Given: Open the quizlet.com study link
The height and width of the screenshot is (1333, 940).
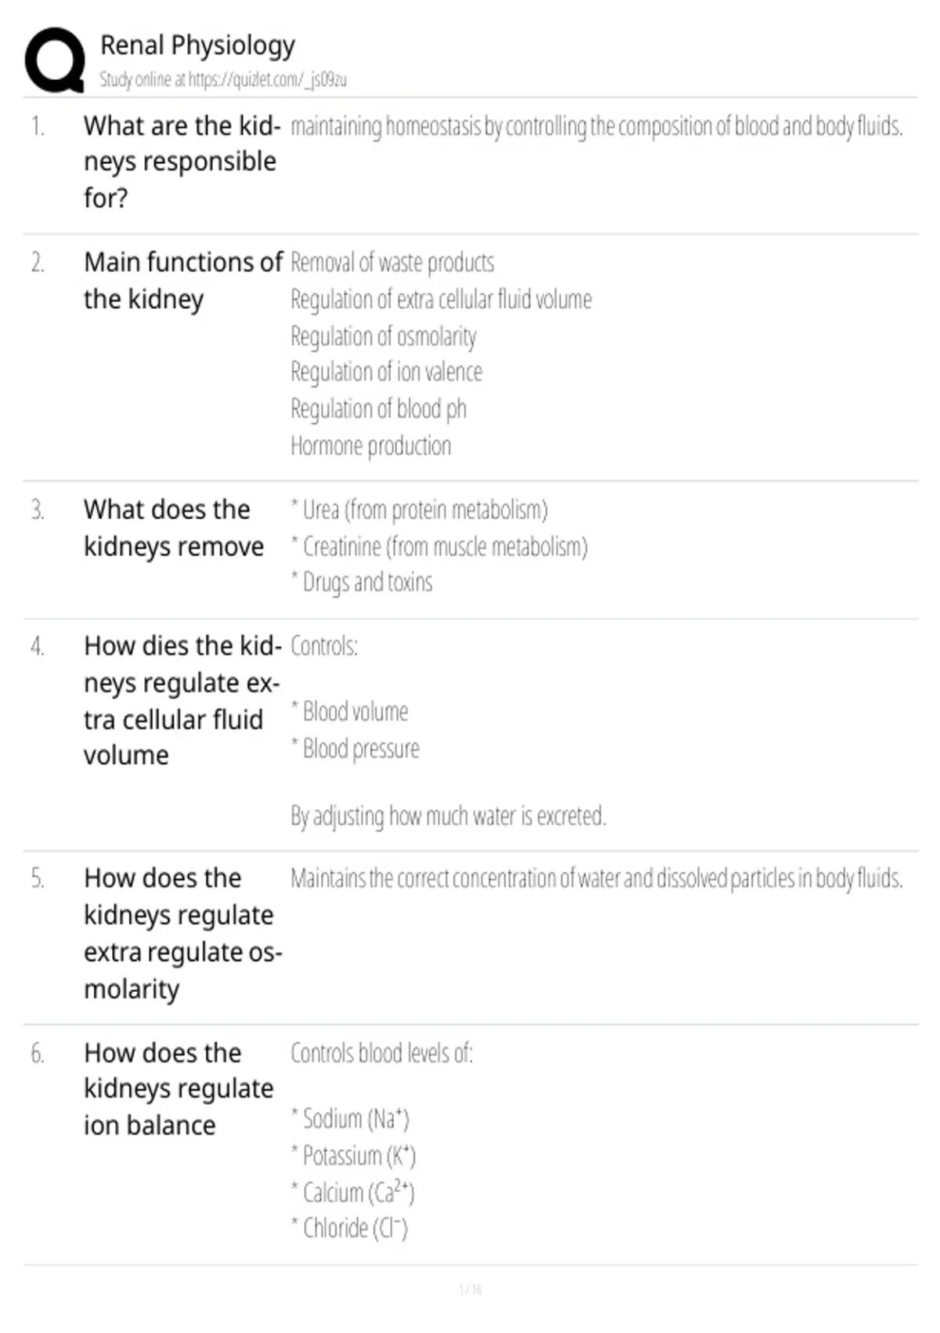Looking at the screenshot, I should point(223,80).
